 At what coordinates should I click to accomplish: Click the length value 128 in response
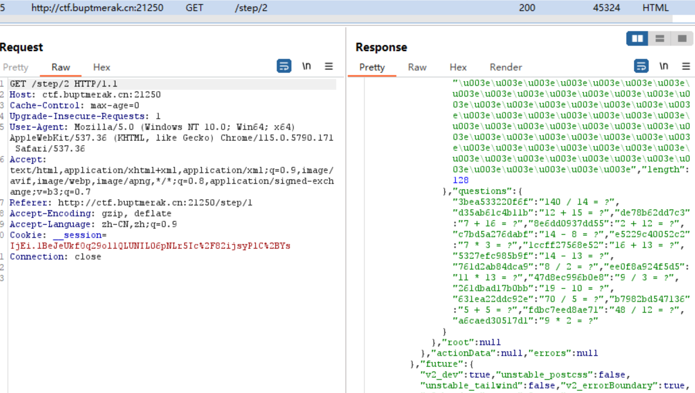[x=460, y=180]
